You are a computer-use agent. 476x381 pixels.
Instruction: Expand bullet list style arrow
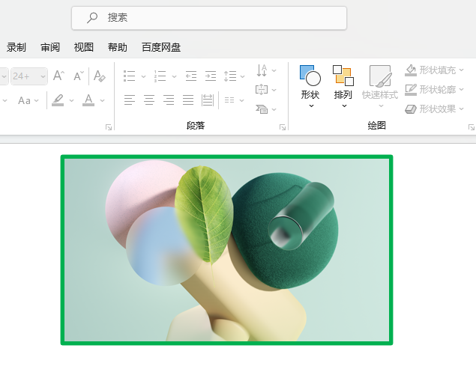pos(143,76)
